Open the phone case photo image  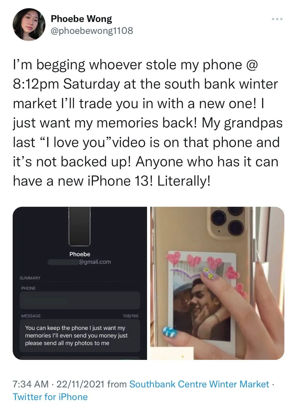click(x=217, y=283)
